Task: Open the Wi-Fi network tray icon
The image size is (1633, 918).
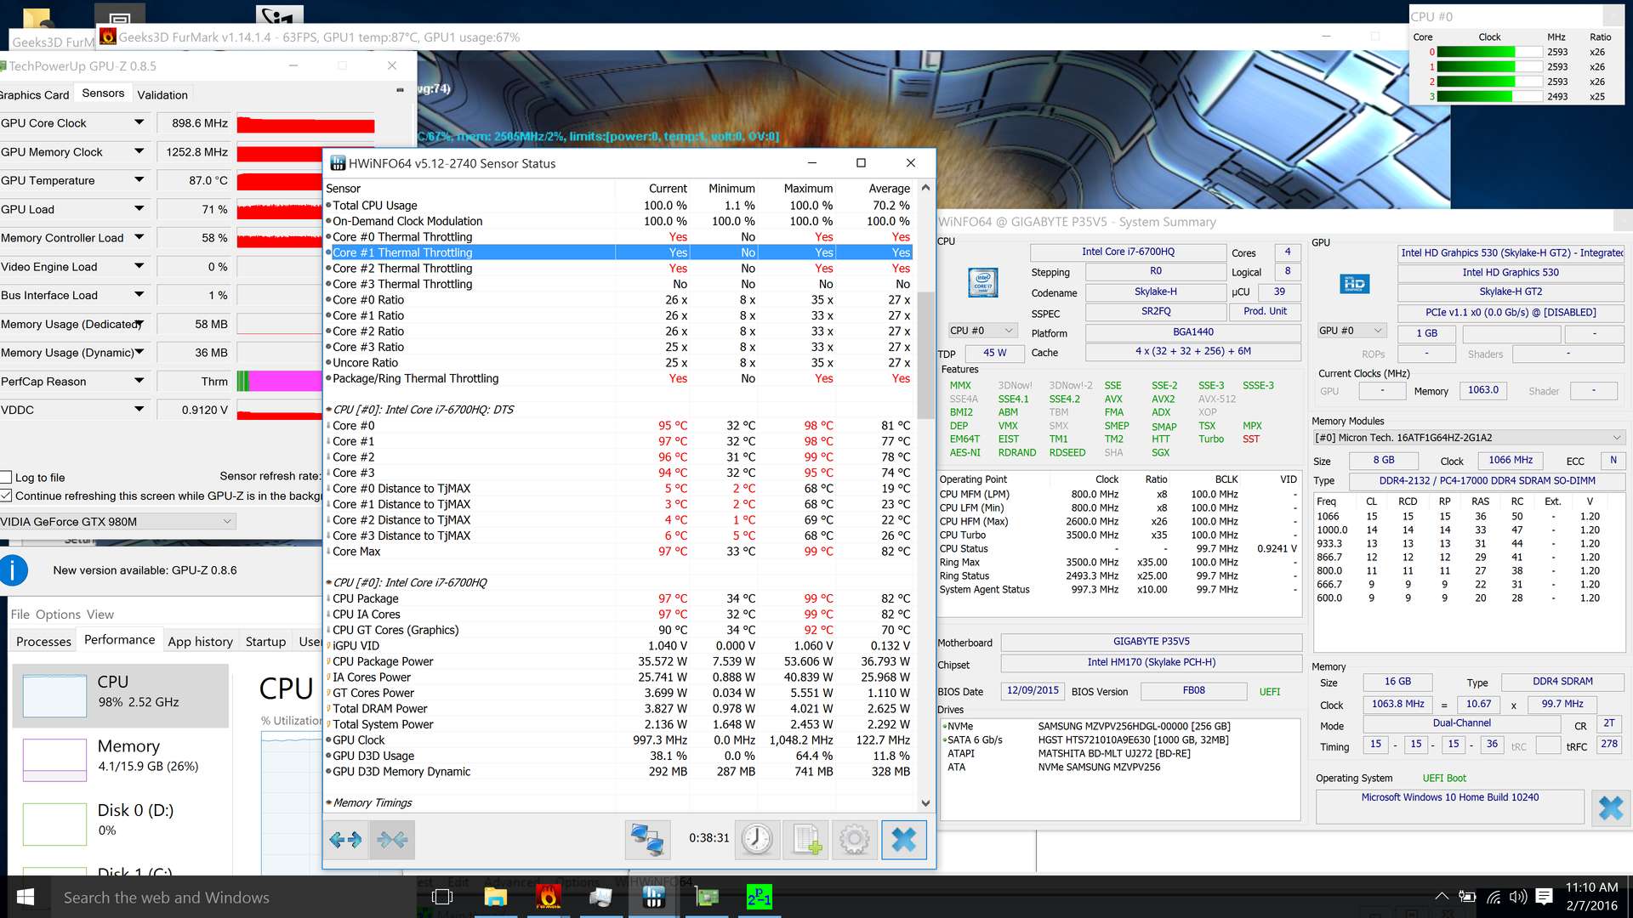Action: pos(1494,897)
